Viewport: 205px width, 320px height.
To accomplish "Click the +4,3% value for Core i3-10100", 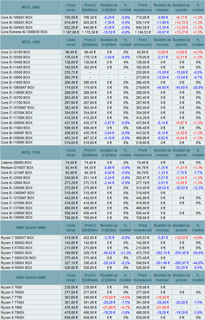I will [198, 52].
